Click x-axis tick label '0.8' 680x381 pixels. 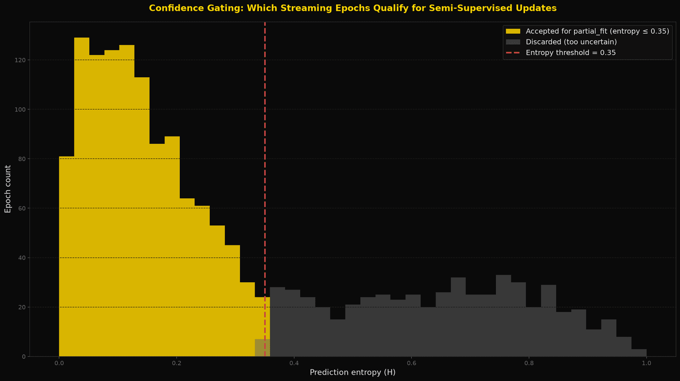(x=529, y=363)
